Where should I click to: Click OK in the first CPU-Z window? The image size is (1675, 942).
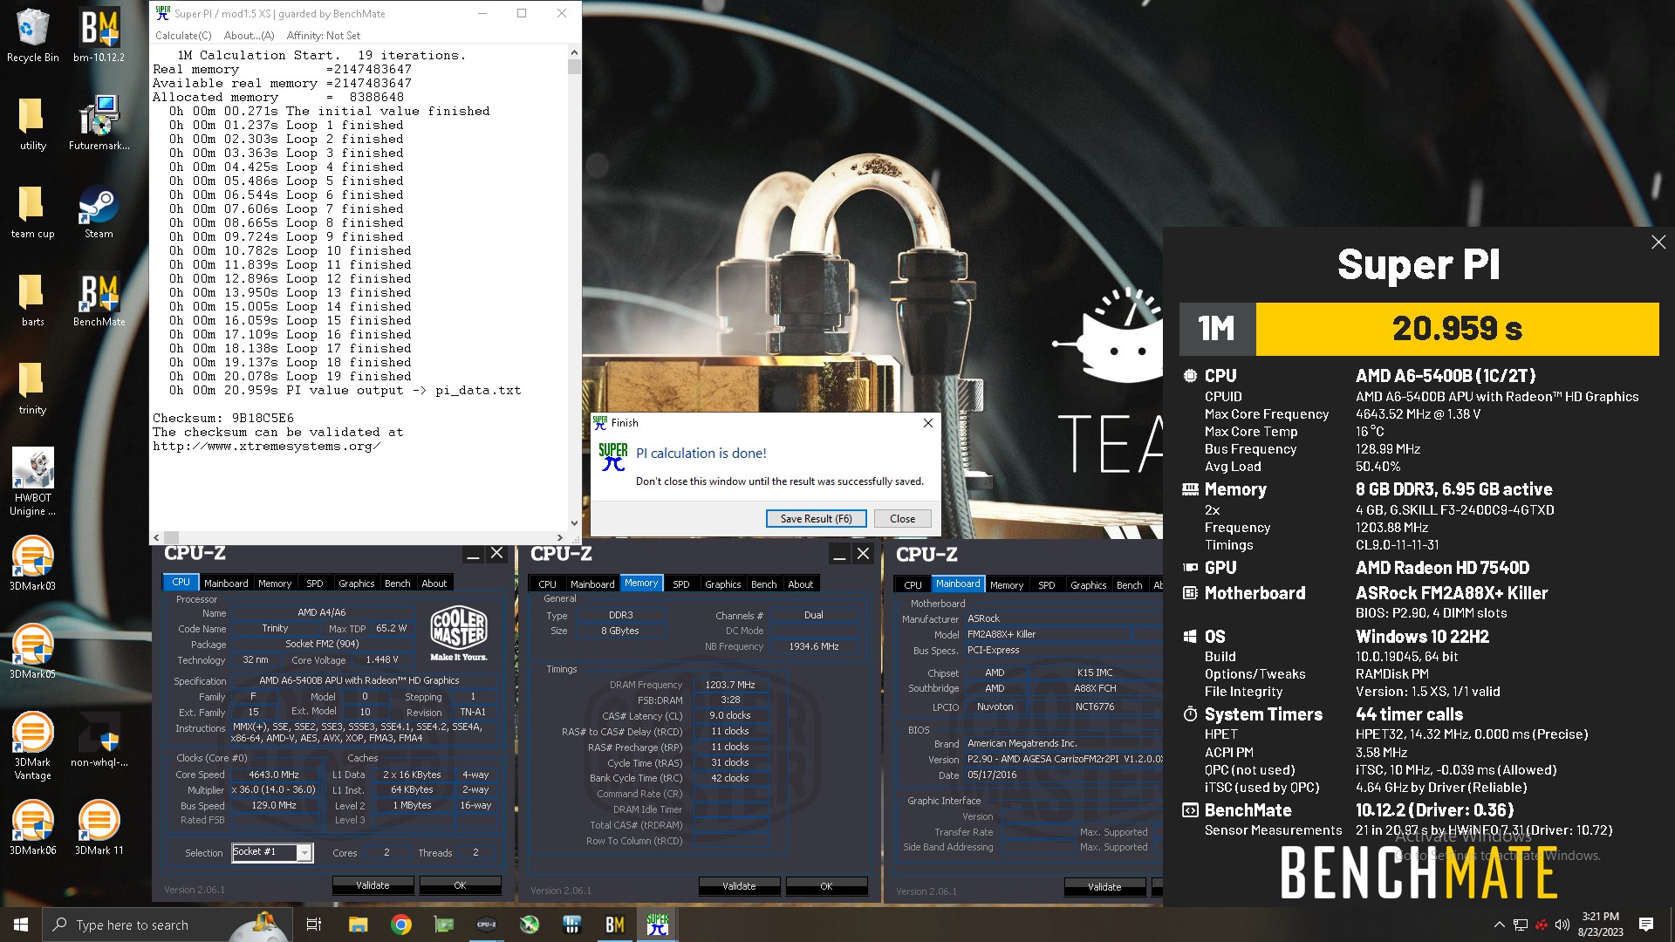[460, 885]
